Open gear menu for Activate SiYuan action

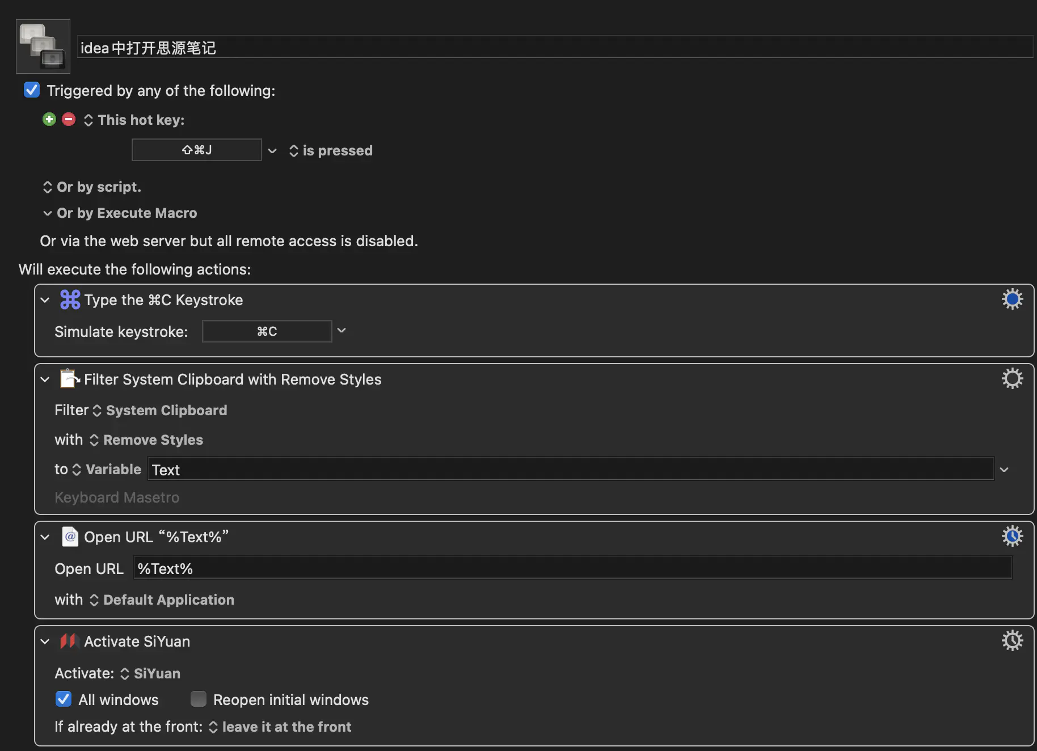point(1012,640)
